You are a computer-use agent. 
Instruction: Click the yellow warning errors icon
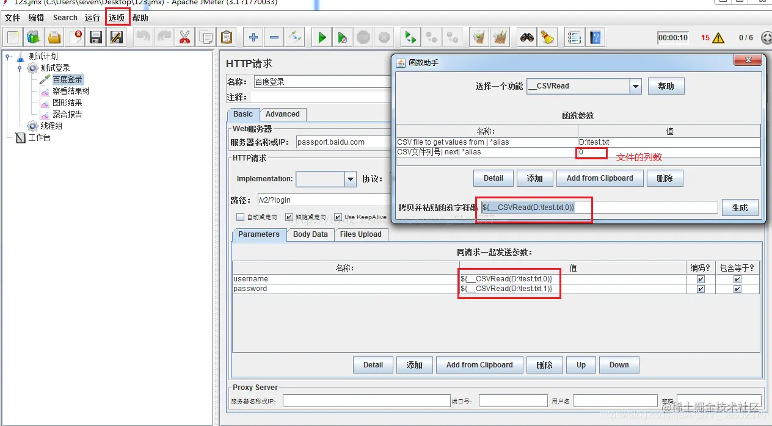pyautogui.click(x=719, y=38)
